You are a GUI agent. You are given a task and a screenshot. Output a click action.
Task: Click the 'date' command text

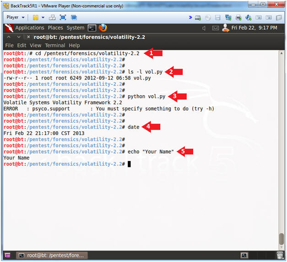(x=134, y=127)
